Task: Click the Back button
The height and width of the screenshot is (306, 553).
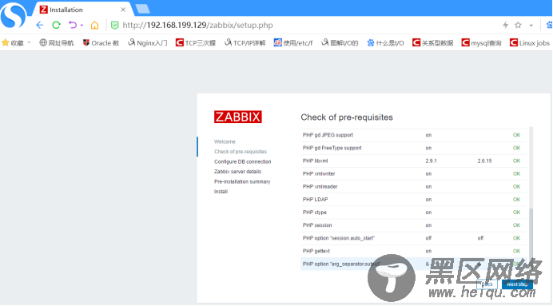Action: (x=487, y=284)
